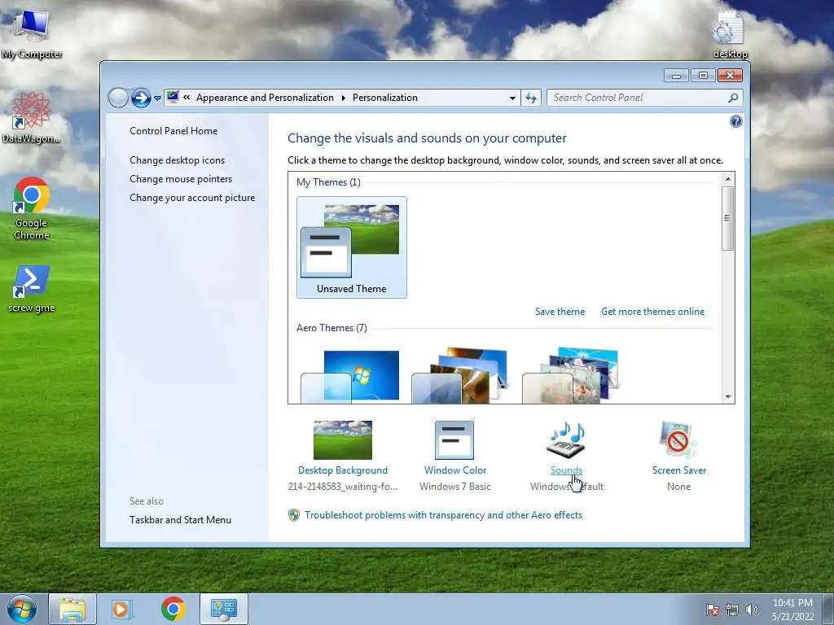Image resolution: width=834 pixels, height=625 pixels.
Task: Click the theme list scroll up arrow
Action: click(728, 180)
